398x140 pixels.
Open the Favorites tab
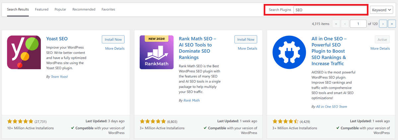[108, 10]
